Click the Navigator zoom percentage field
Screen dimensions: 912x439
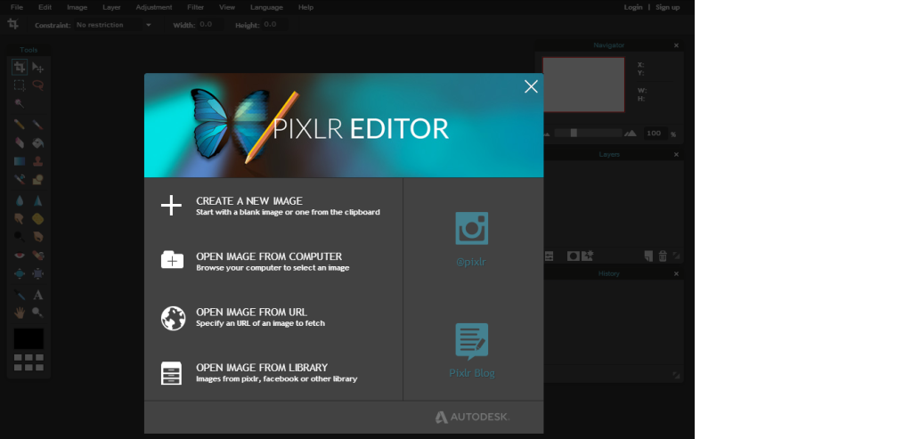coord(655,134)
